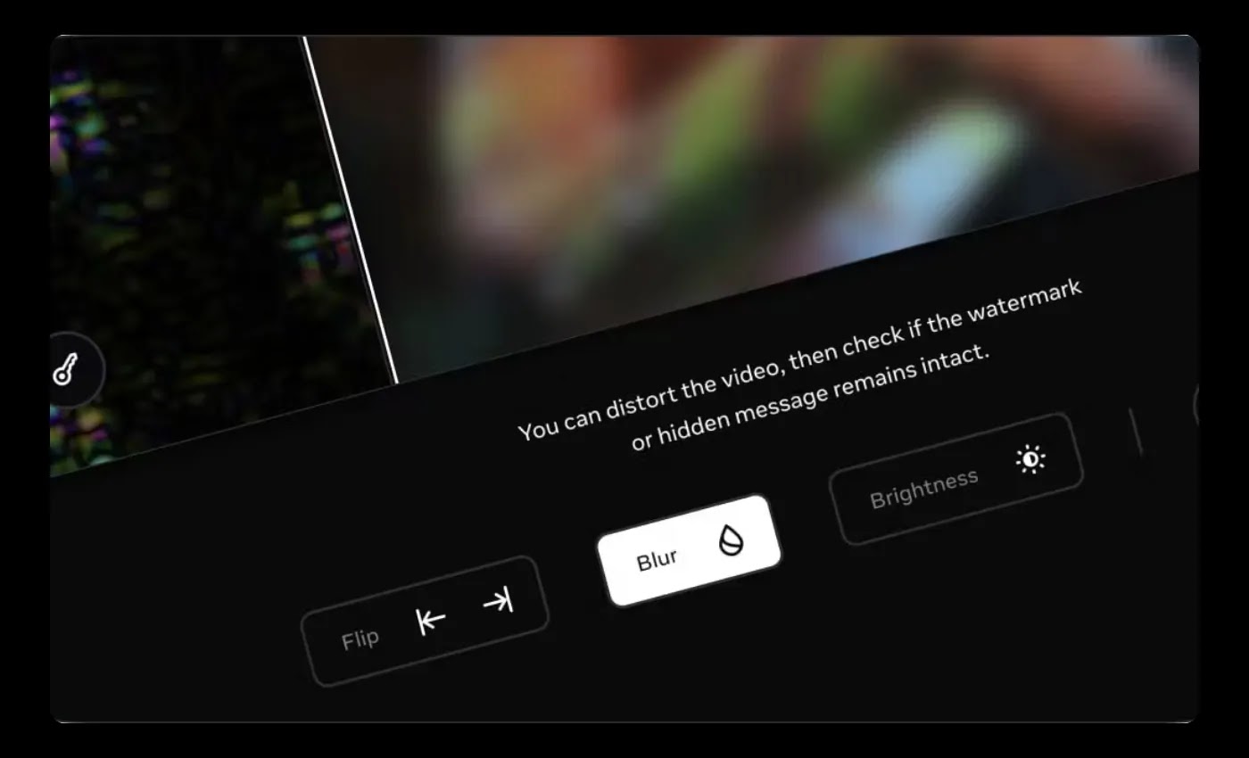
Task: Enable the Brightness distortion
Action: click(956, 479)
